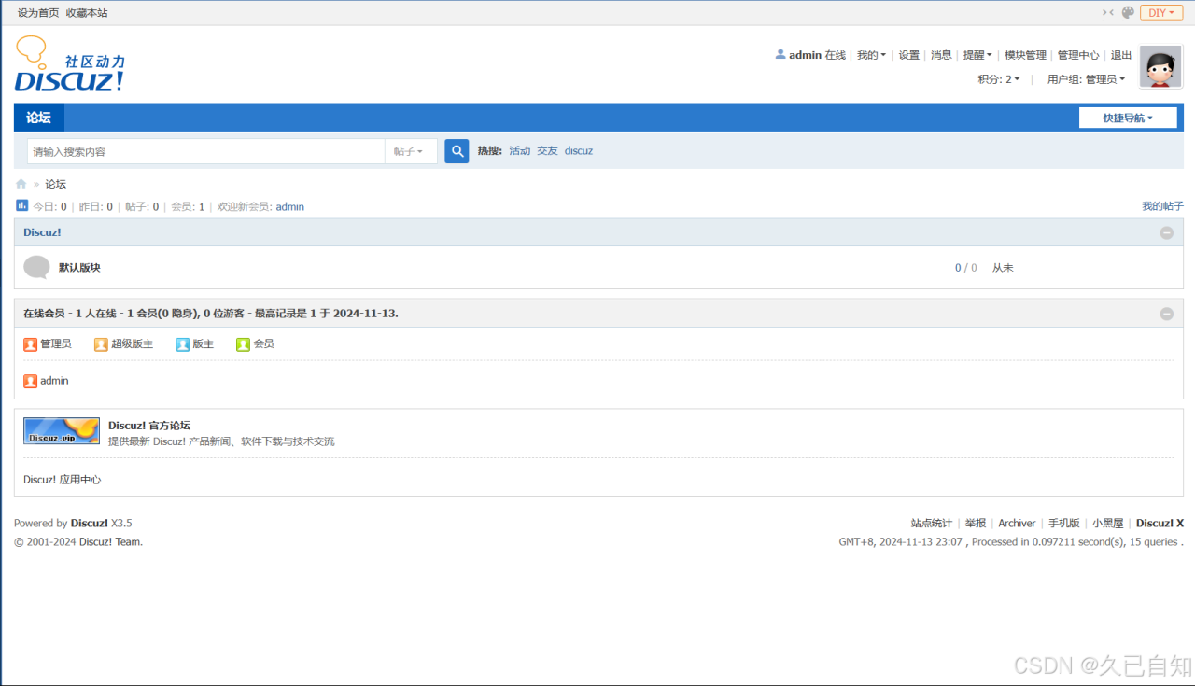Click the 从未 last post text

pyautogui.click(x=1003, y=268)
